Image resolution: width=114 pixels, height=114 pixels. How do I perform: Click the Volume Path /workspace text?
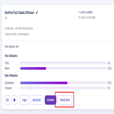17,34
